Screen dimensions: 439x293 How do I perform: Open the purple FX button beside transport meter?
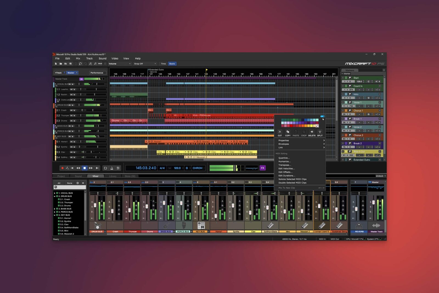[263, 168]
